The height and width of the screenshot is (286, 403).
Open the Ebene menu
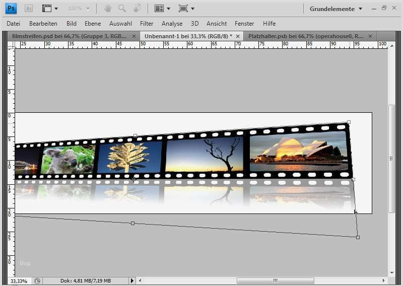[x=93, y=24]
